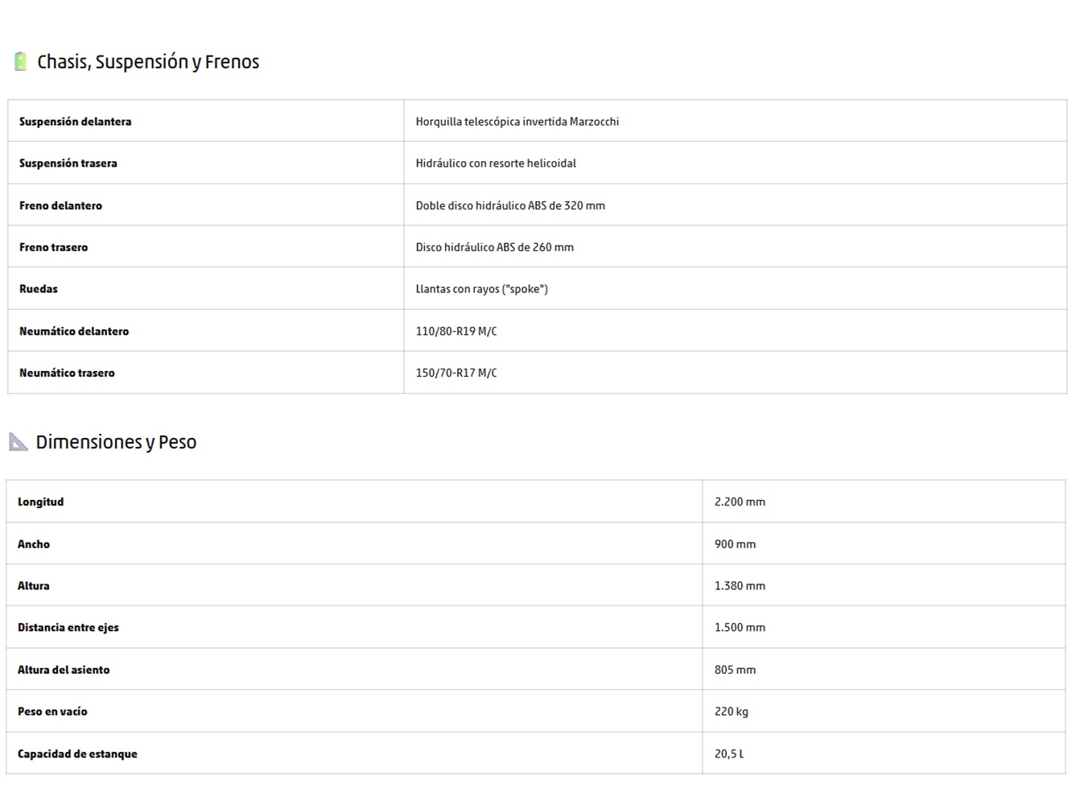Click the battery icon beside Chasis heading

[21, 61]
